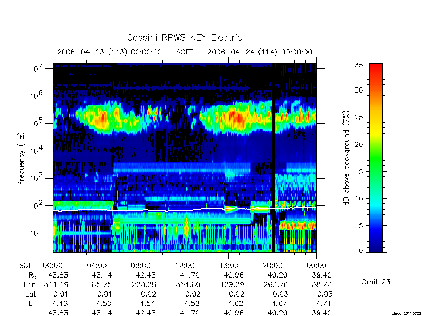Click the colorbar tick label 5
This screenshot has width=422, height=316.
tap(361, 225)
